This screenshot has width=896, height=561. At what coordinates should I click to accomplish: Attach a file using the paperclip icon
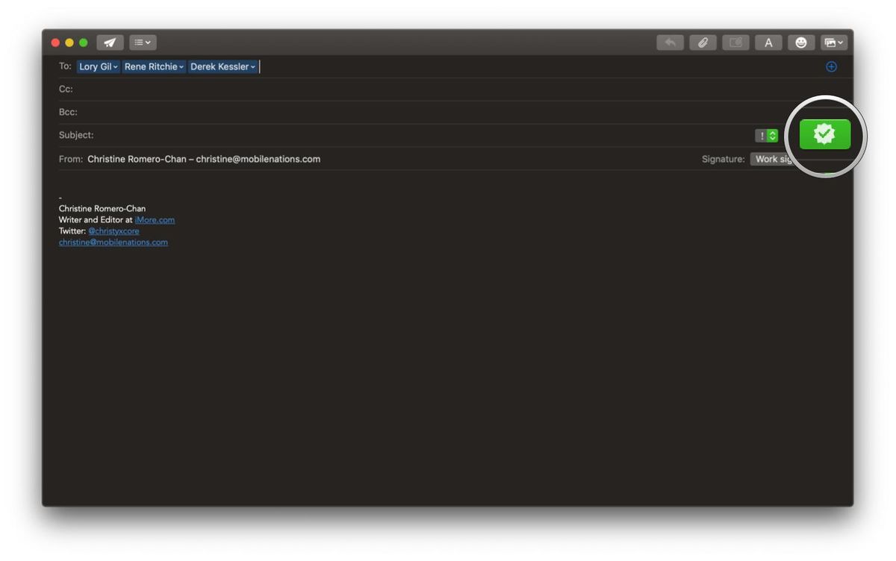(703, 43)
